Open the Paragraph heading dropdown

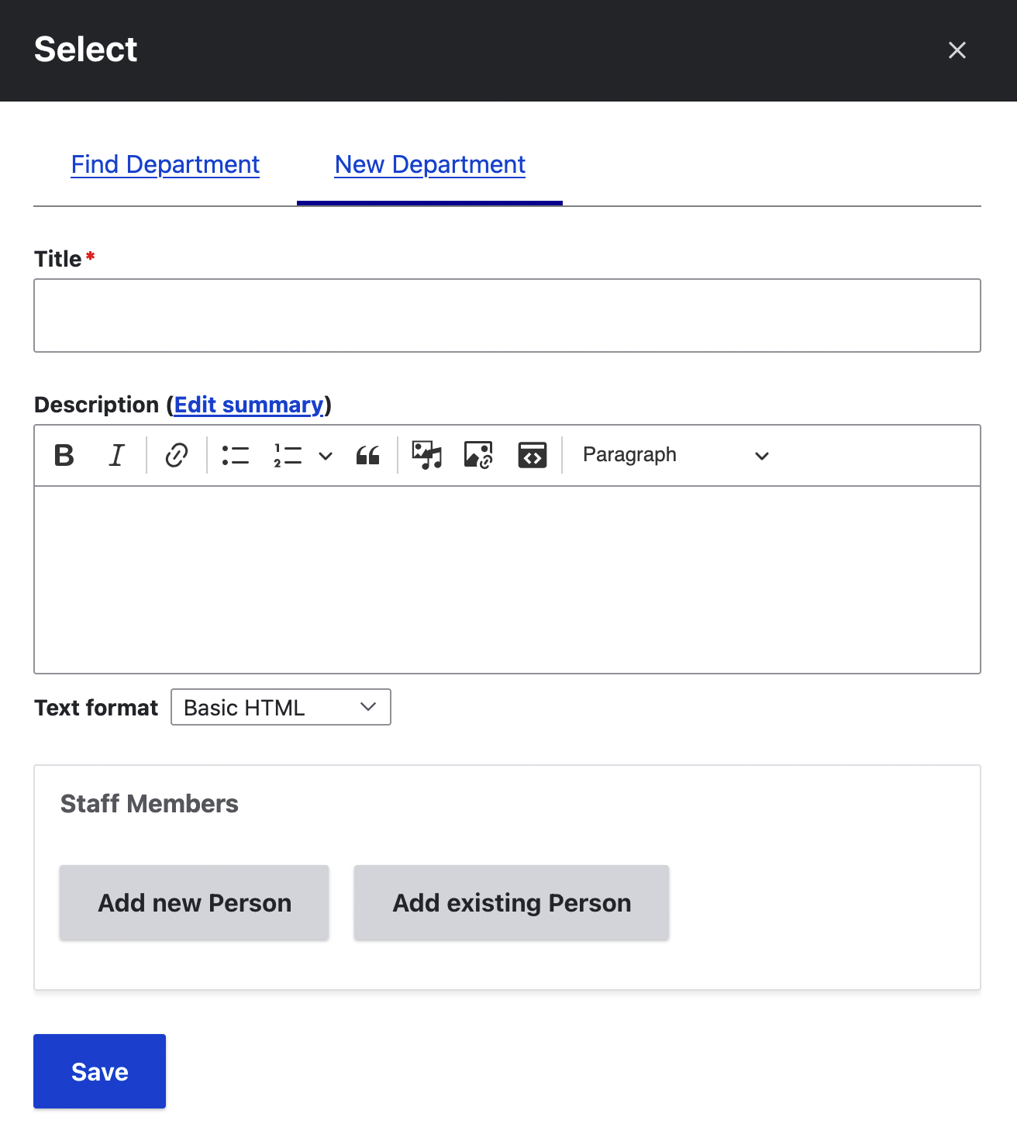click(x=676, y=455)
